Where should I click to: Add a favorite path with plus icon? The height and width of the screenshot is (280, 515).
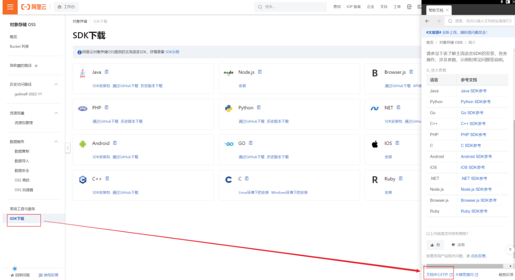[x=36, y=66]
